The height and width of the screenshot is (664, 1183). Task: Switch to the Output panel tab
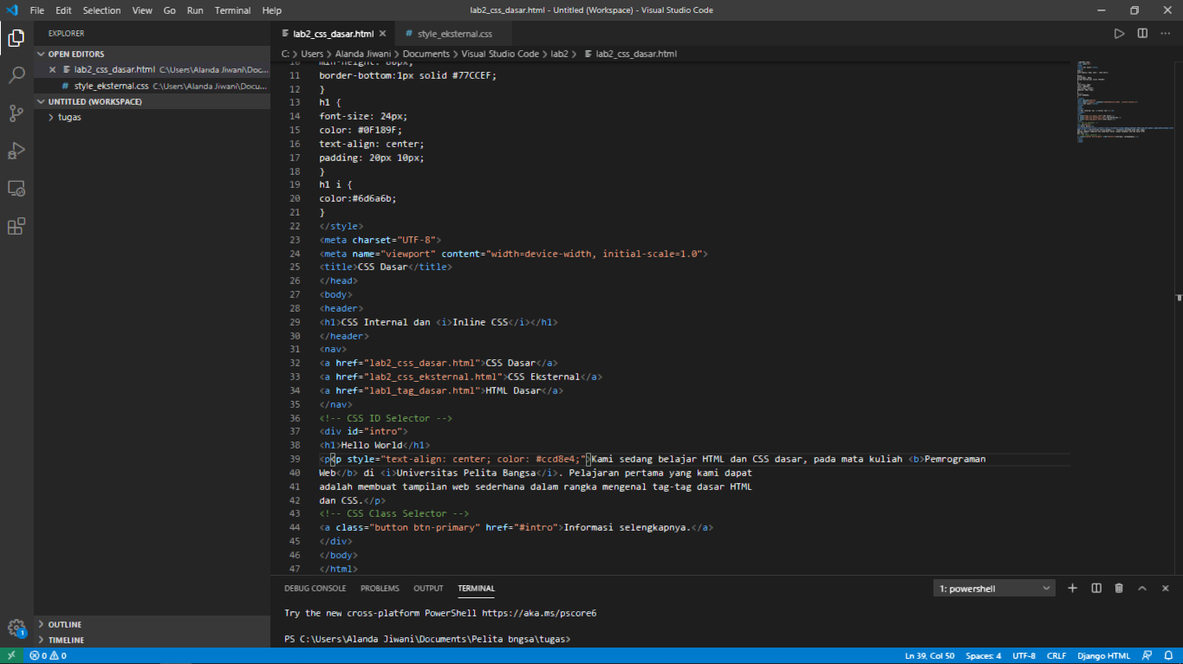(x=428, y=588)
